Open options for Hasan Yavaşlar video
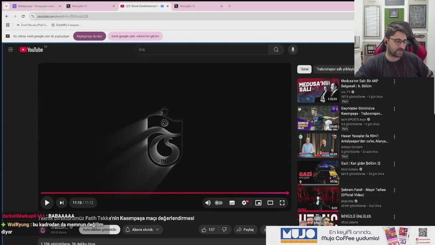The image size is (435, 245). click(x=394, y=136)
